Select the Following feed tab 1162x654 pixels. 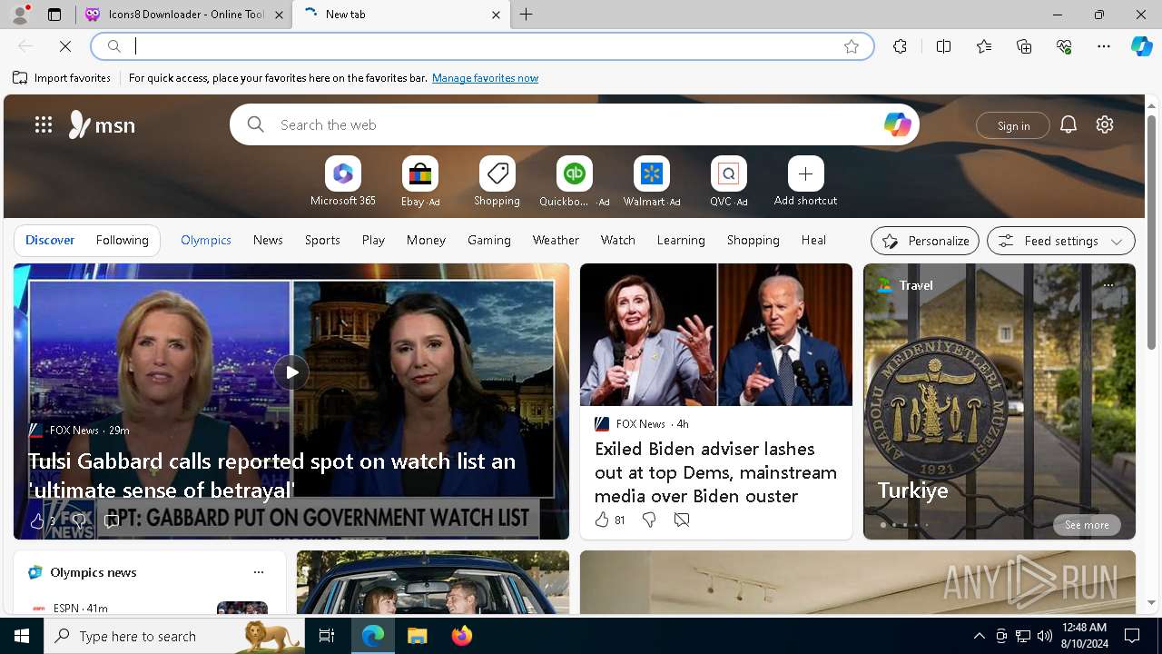click(x=122, y=240)
